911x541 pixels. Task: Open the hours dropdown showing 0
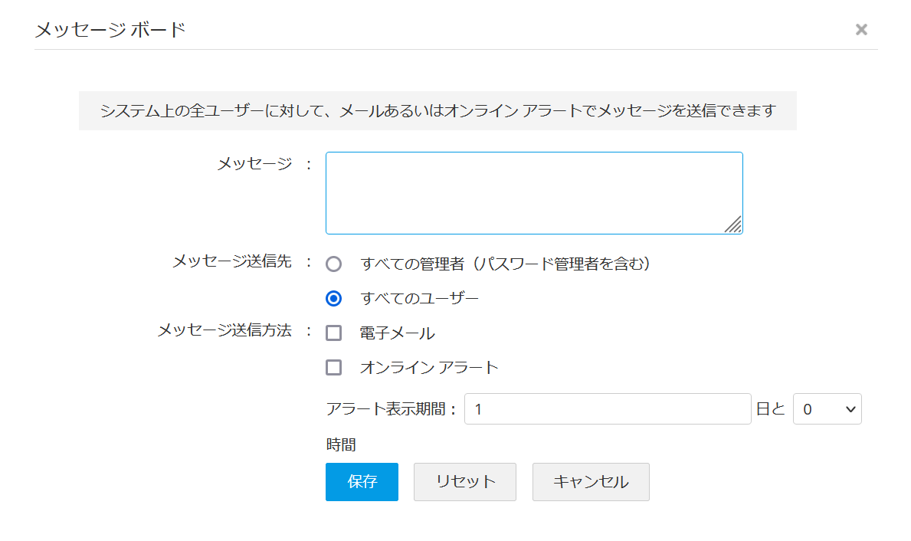(x=827, y=409)
